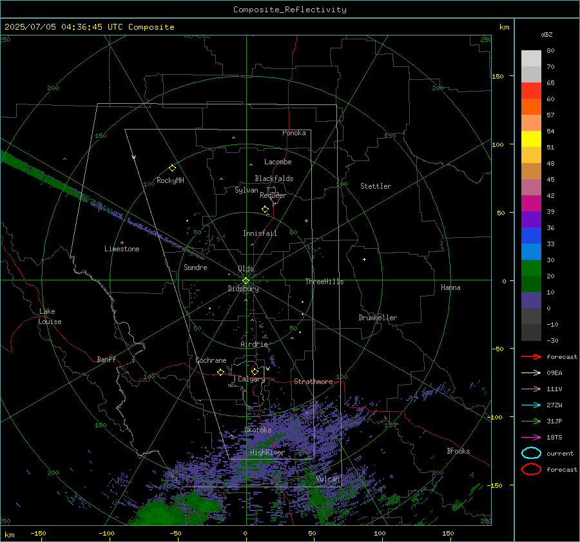Click the Strathmore city label
Image resolution: width=580 pixels, height=542 pixels.
(313, 382)
